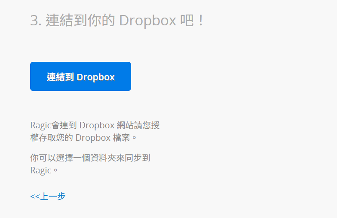Click the blue 連結到 Dropbox button

(x=81, y=76)
